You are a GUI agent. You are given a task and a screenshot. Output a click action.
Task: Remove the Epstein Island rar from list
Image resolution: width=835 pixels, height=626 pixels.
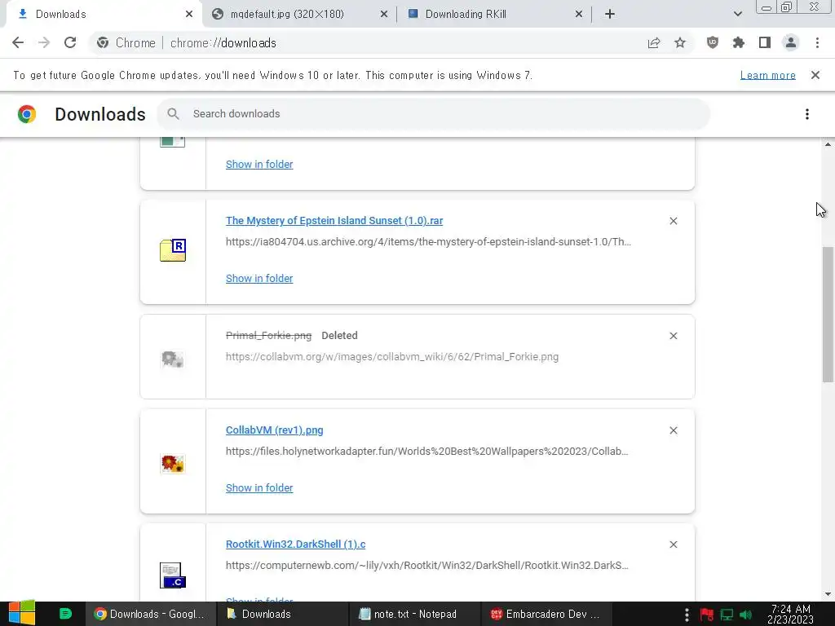click(674, 221)
